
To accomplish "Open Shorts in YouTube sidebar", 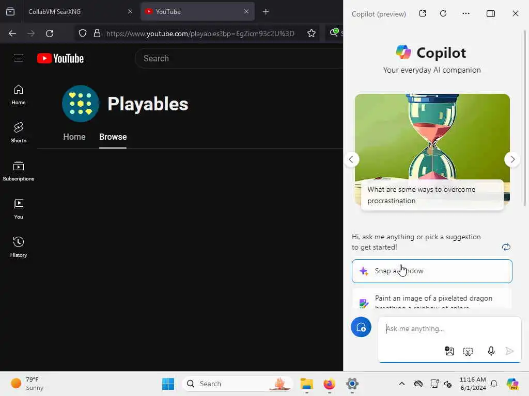I will (x=19, y=133).
